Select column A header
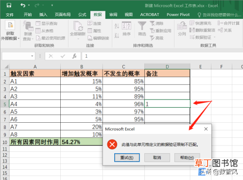 coord(35,66)
